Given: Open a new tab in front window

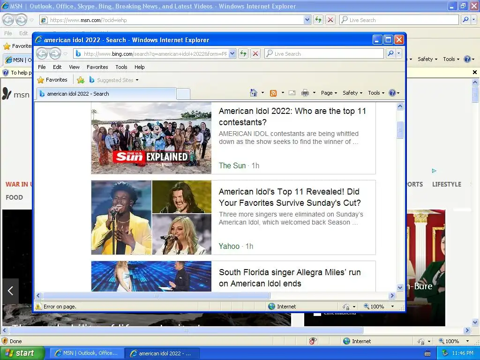Looking at the screenshot, I should tap(183, 94).
